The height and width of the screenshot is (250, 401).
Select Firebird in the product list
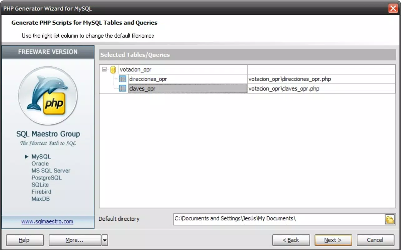point(41,192)
